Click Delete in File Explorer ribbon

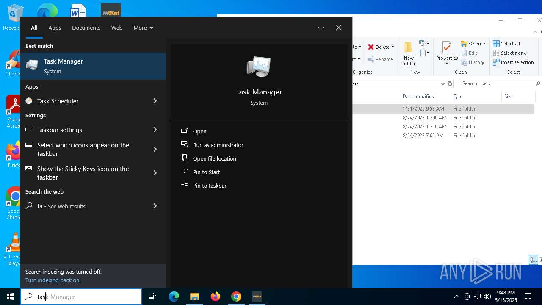click(x=379, y=47)
